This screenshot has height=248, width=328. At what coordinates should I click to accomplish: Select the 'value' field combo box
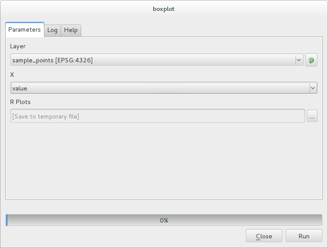coord(158,88)
